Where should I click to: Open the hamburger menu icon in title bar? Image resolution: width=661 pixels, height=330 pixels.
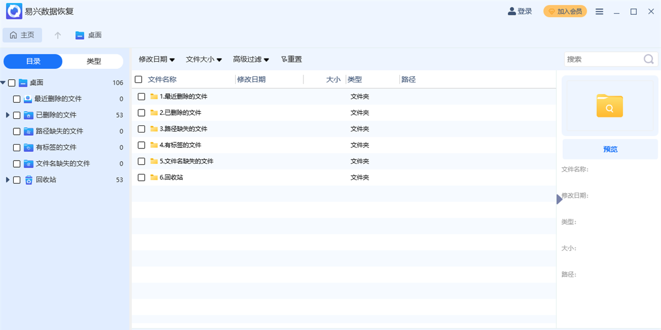pyautogui.click(x=599, y=12)
